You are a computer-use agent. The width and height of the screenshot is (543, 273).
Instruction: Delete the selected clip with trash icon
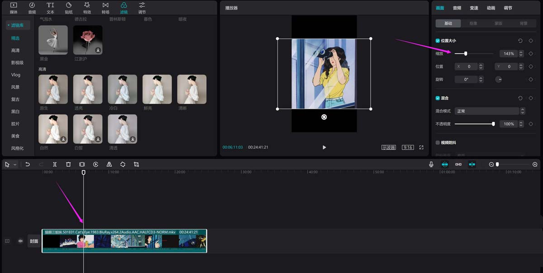[x=68, y=165]
